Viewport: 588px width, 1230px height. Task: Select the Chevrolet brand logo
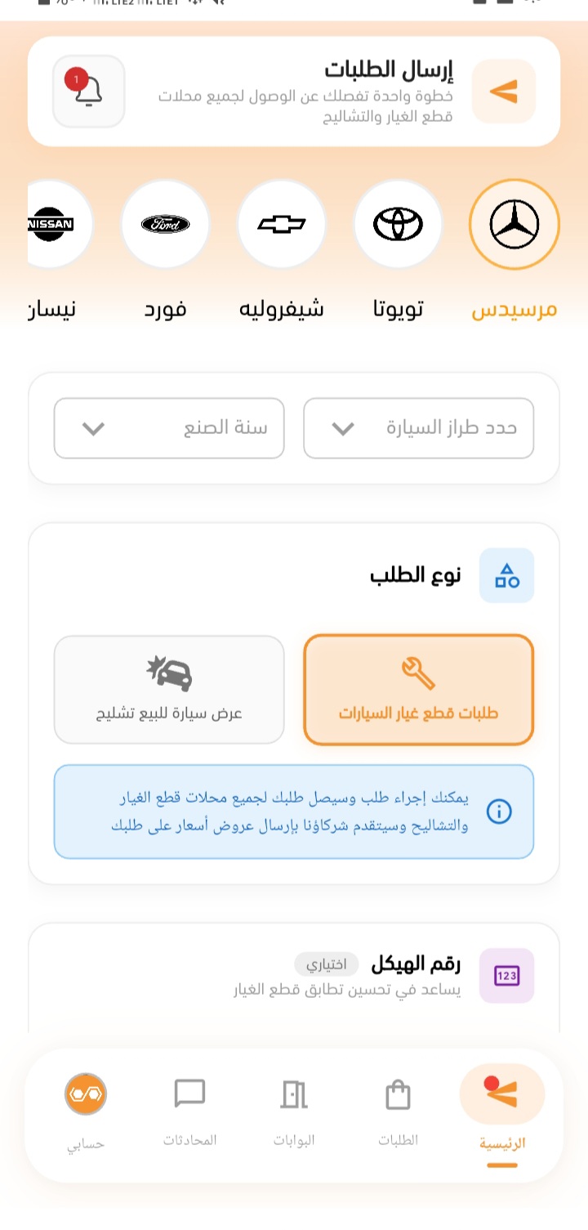point(282,224)
